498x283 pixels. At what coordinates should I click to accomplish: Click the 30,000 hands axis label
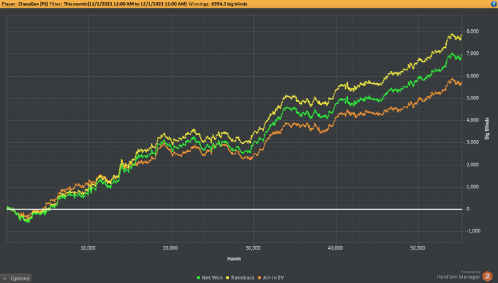pyautogui.click(x=253, y=247)
